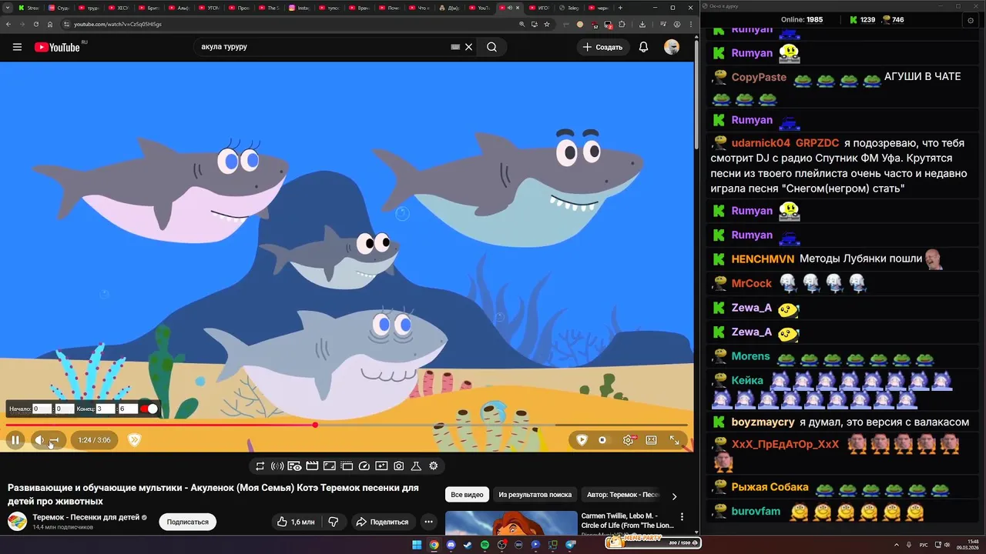Image resolution: width=986 pixels, height=554 pixels.
Task: Open the YouTube hamburger guide menu
Action: 17,47
